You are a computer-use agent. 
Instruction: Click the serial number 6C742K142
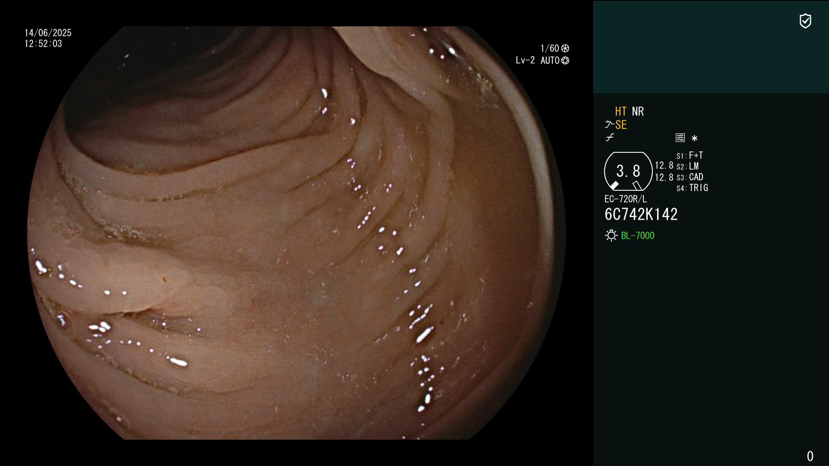641,214
